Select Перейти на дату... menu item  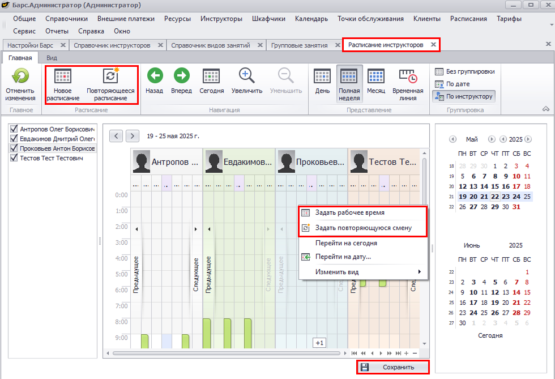pos(363,257)
